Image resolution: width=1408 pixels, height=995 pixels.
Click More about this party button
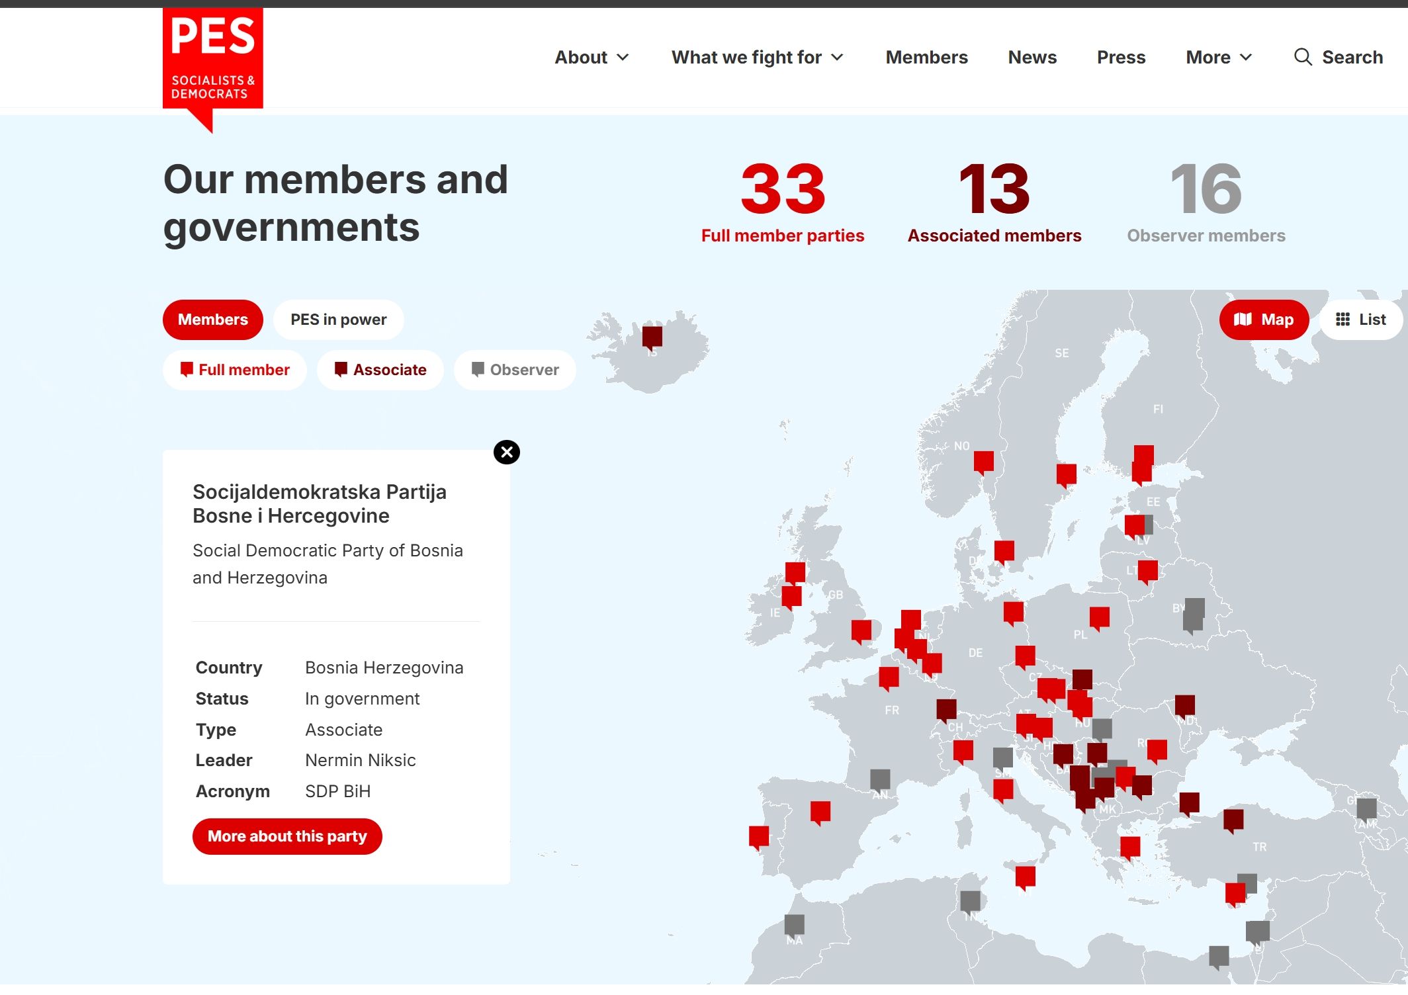[x=287, y=836]
